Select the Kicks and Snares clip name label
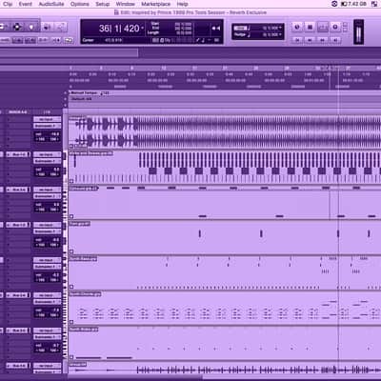The image size is (381, 381). tap(90, 153)
